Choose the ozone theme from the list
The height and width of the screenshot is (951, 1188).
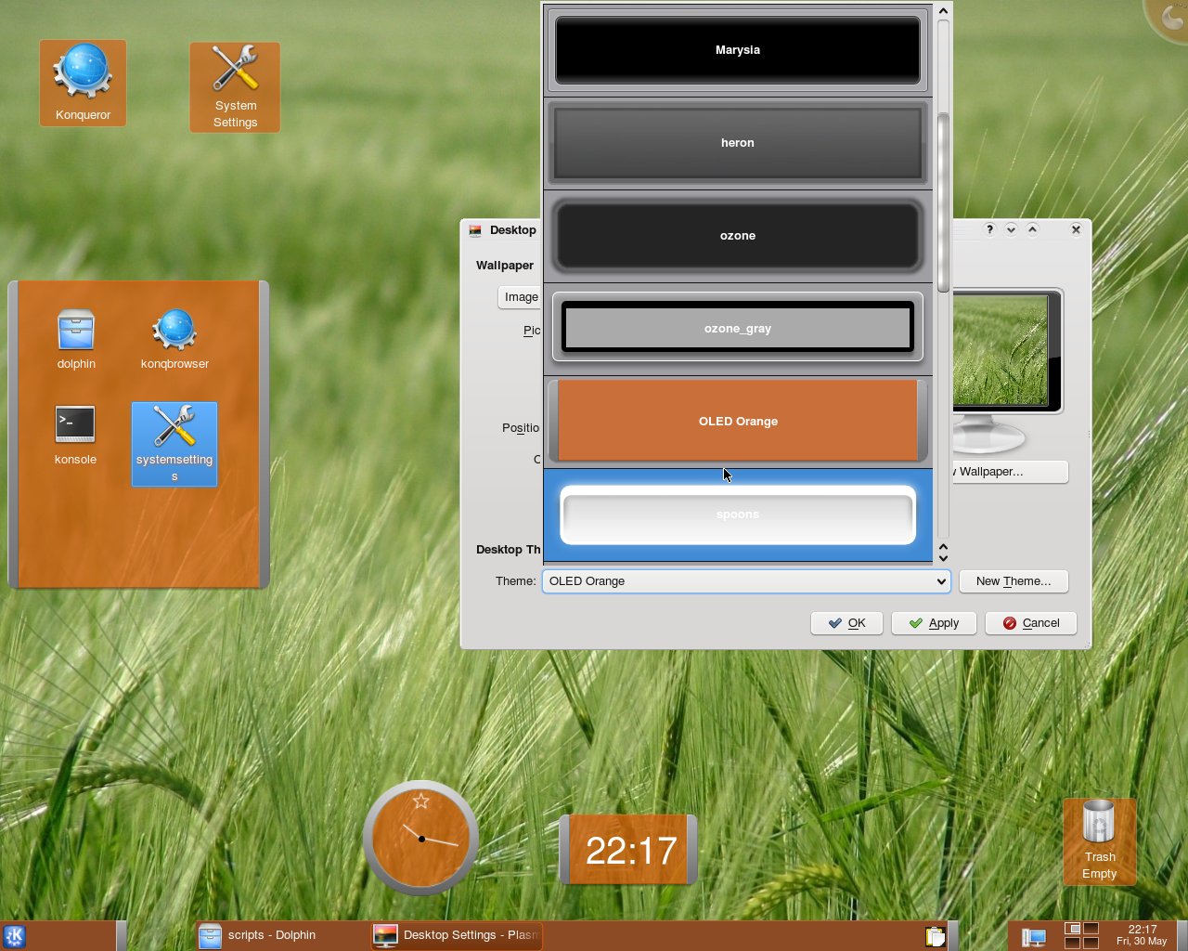point(738,236)
